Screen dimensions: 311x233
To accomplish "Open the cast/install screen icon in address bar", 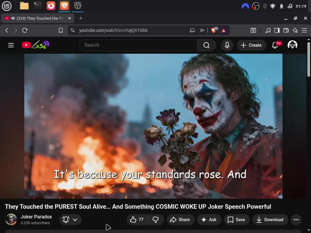I will 192,30.
